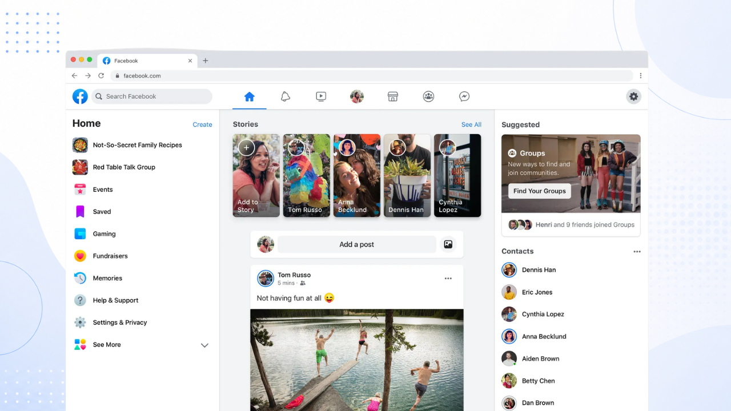Open Not-So-Secret Family Recipes group icon
731x411 pixels.
[x=80, y=145]
